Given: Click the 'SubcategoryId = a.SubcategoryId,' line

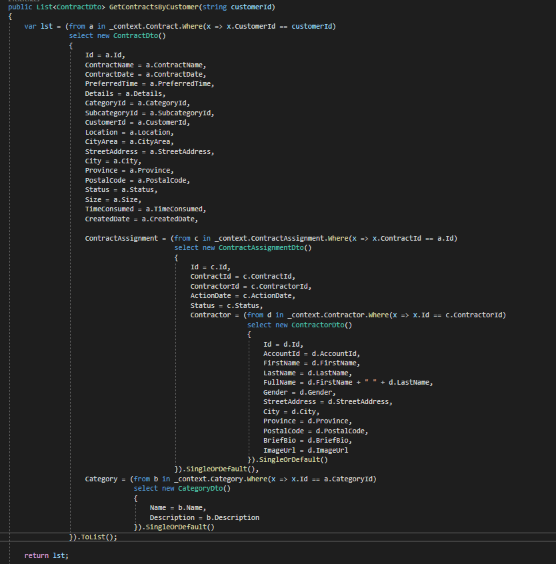Looking at the screenshot, I should tap(149, 113).
